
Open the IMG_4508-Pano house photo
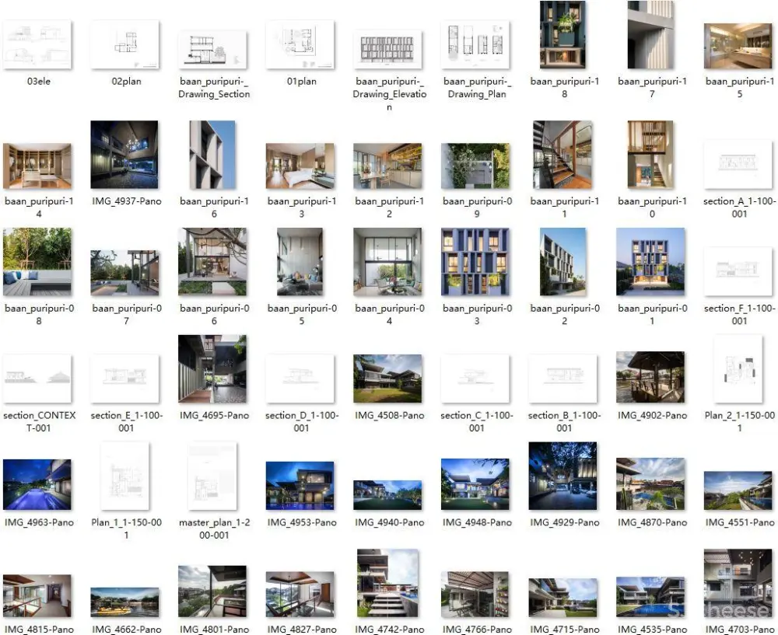tap(388, 379)
